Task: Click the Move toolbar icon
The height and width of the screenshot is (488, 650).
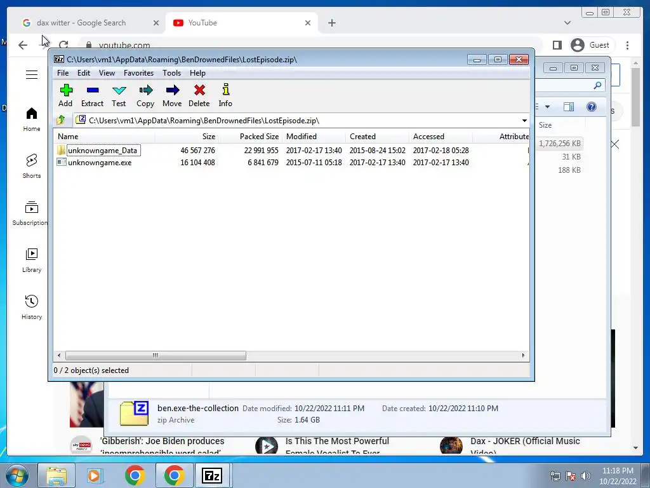Action: click(x=172, y=95)
